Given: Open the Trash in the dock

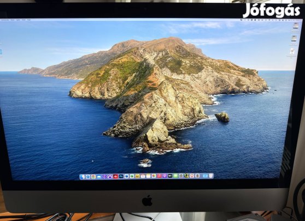Looking at the screenshot, I should 211,176.
